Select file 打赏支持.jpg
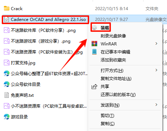 (x=23, y=63)
